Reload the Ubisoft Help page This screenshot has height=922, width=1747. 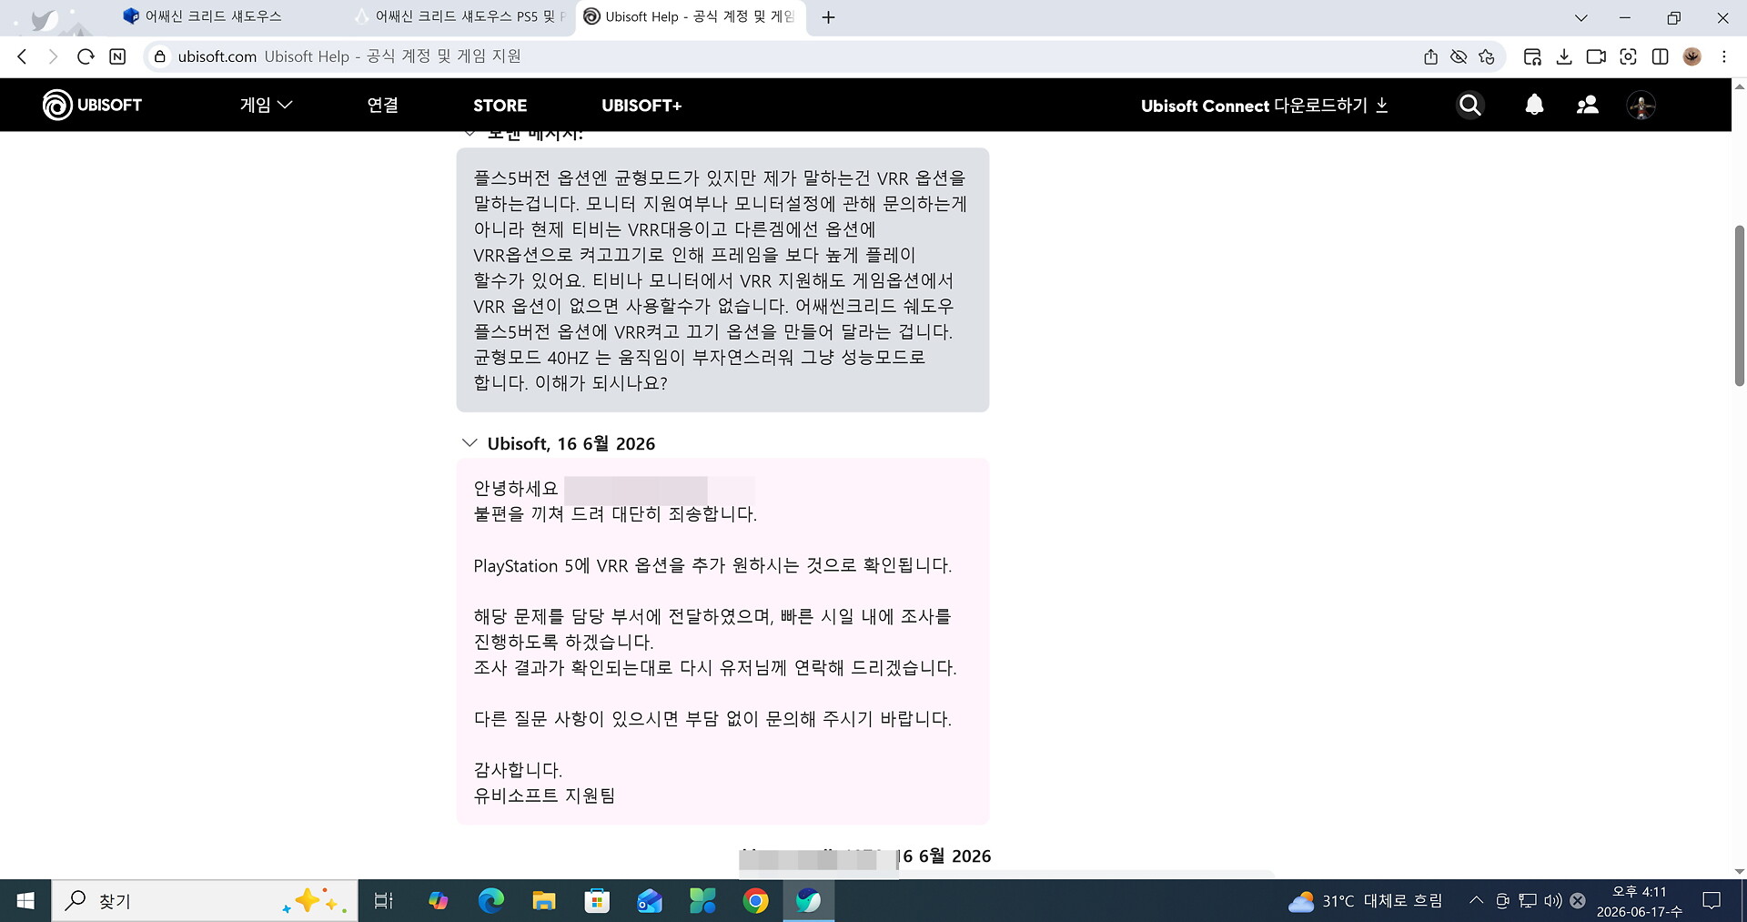click(x=86, y=56)
